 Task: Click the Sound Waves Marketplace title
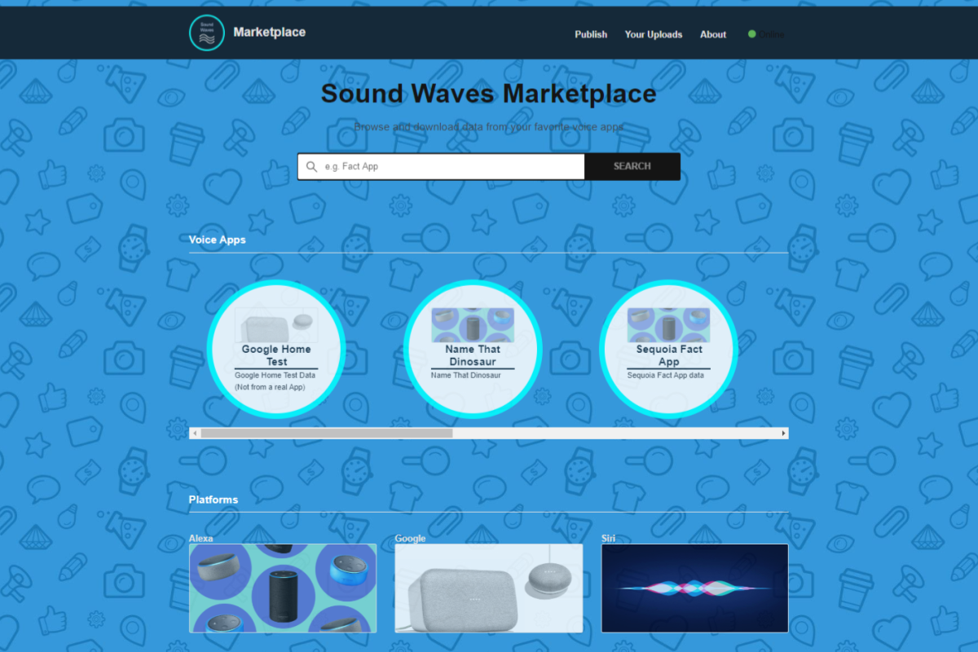[489, 94]
